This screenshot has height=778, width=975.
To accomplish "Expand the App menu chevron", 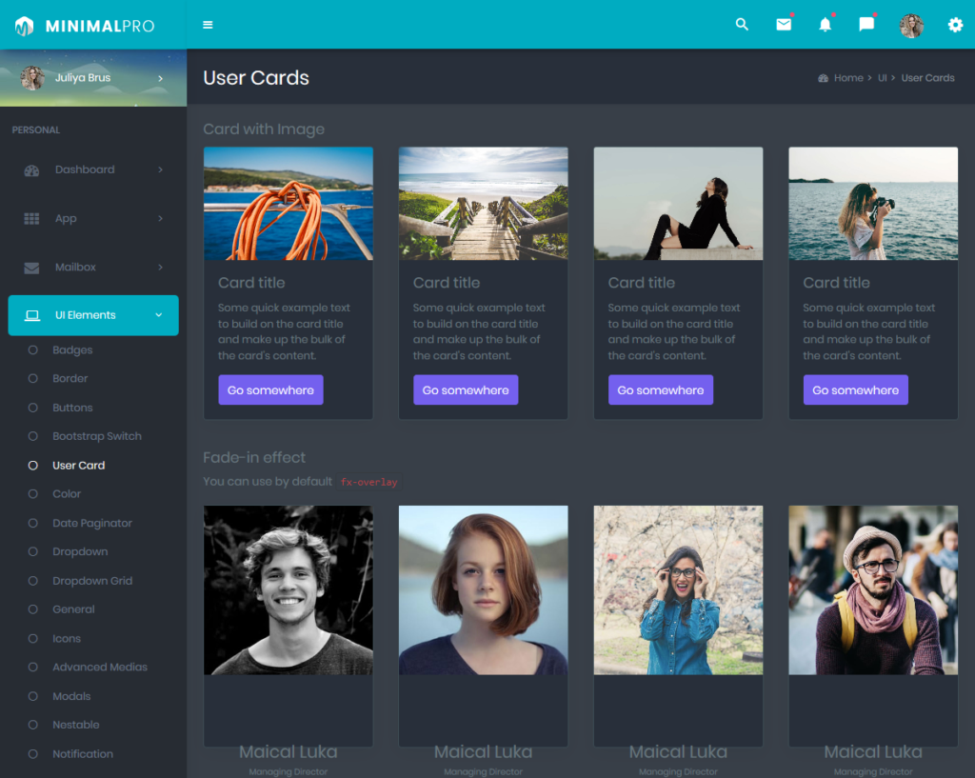I will coord(160,218).
